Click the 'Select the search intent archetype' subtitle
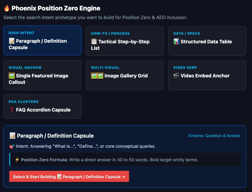Image resolution: width=252 pixels, height=192 pixels. coord(95,17)
